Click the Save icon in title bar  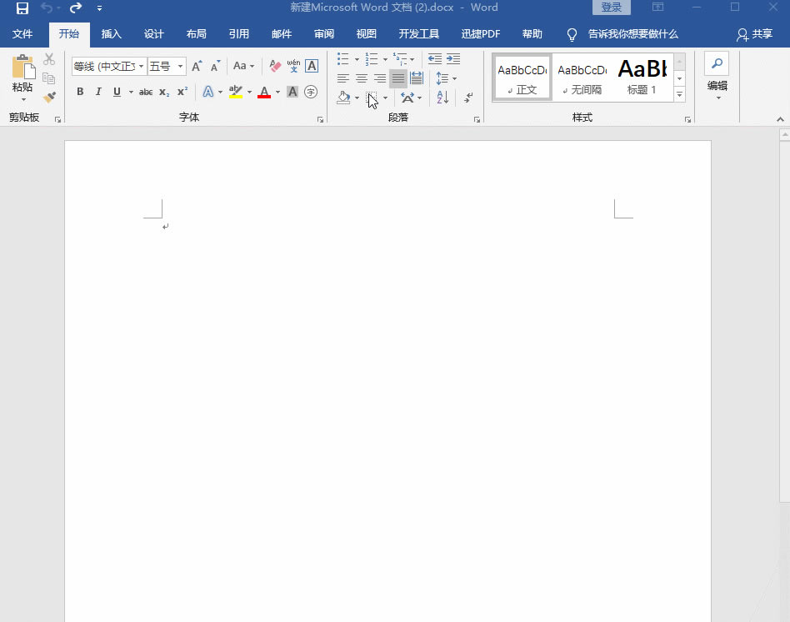point(22,8)
